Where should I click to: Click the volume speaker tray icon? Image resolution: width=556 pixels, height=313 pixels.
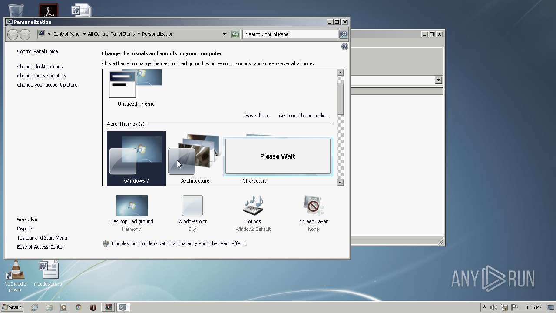point(494,307)
